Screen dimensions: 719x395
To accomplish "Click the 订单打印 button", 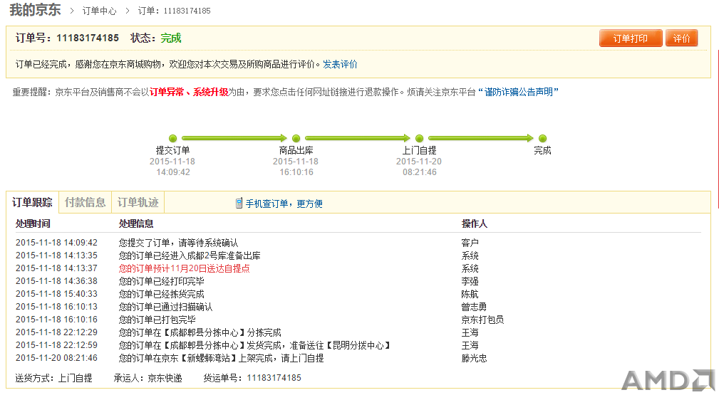I will (631, 38).
